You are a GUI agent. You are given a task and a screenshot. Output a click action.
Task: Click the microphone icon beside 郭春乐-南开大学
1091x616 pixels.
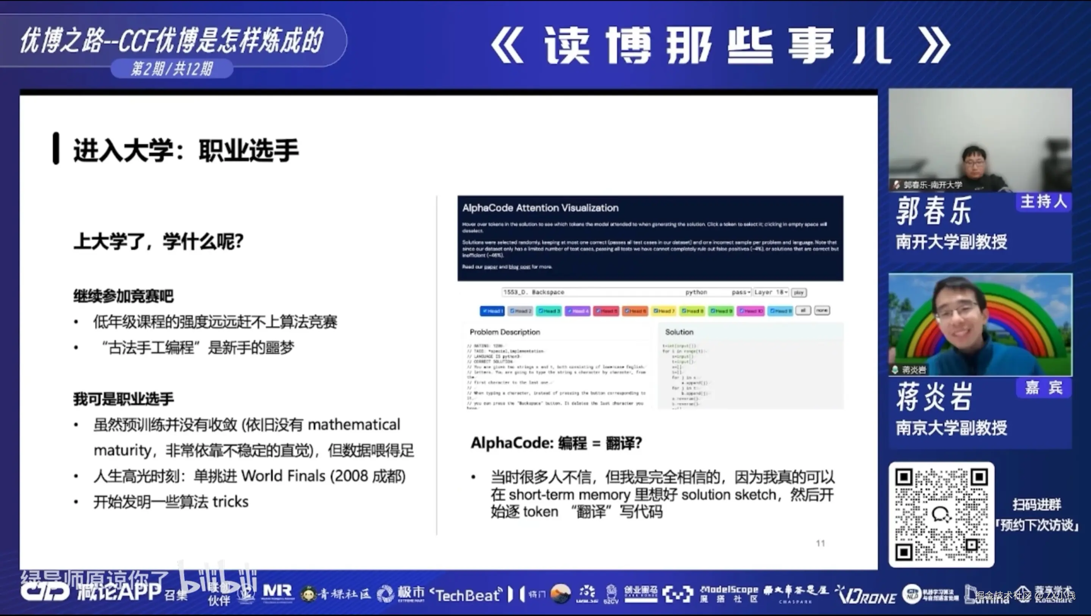896,185
